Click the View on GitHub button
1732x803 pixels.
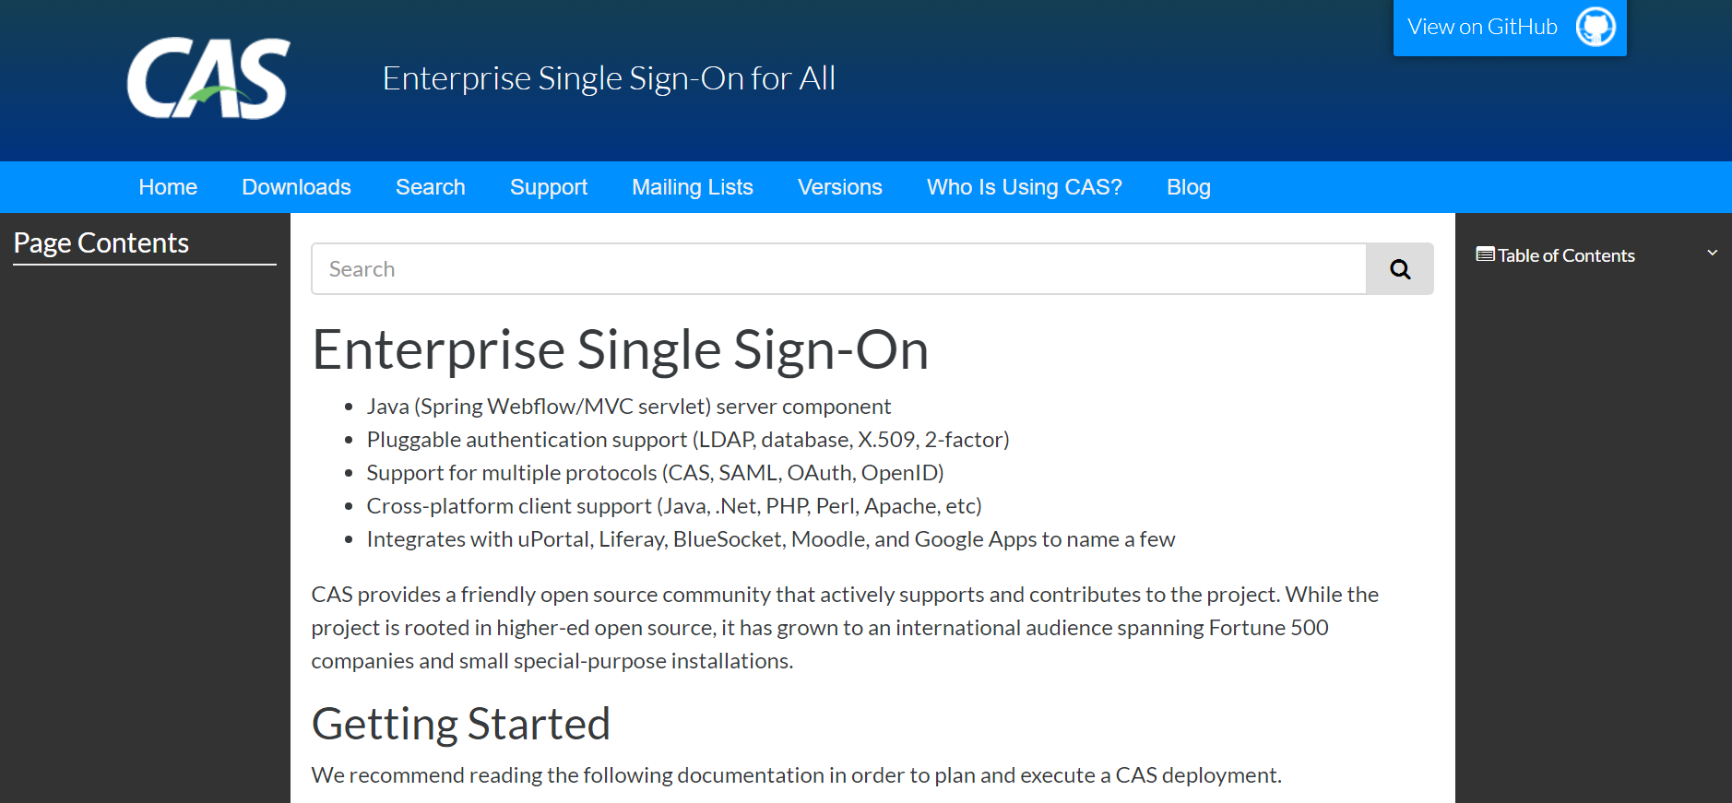click(x=1510, y=28)
